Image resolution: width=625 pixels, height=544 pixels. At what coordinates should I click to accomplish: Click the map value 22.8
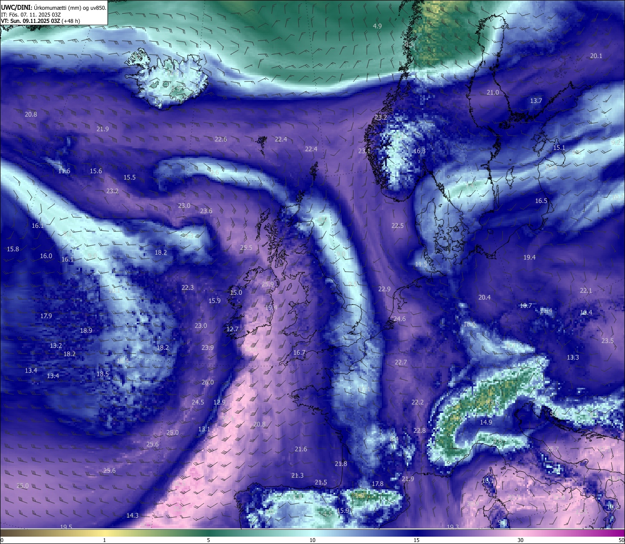click(419, 431)
